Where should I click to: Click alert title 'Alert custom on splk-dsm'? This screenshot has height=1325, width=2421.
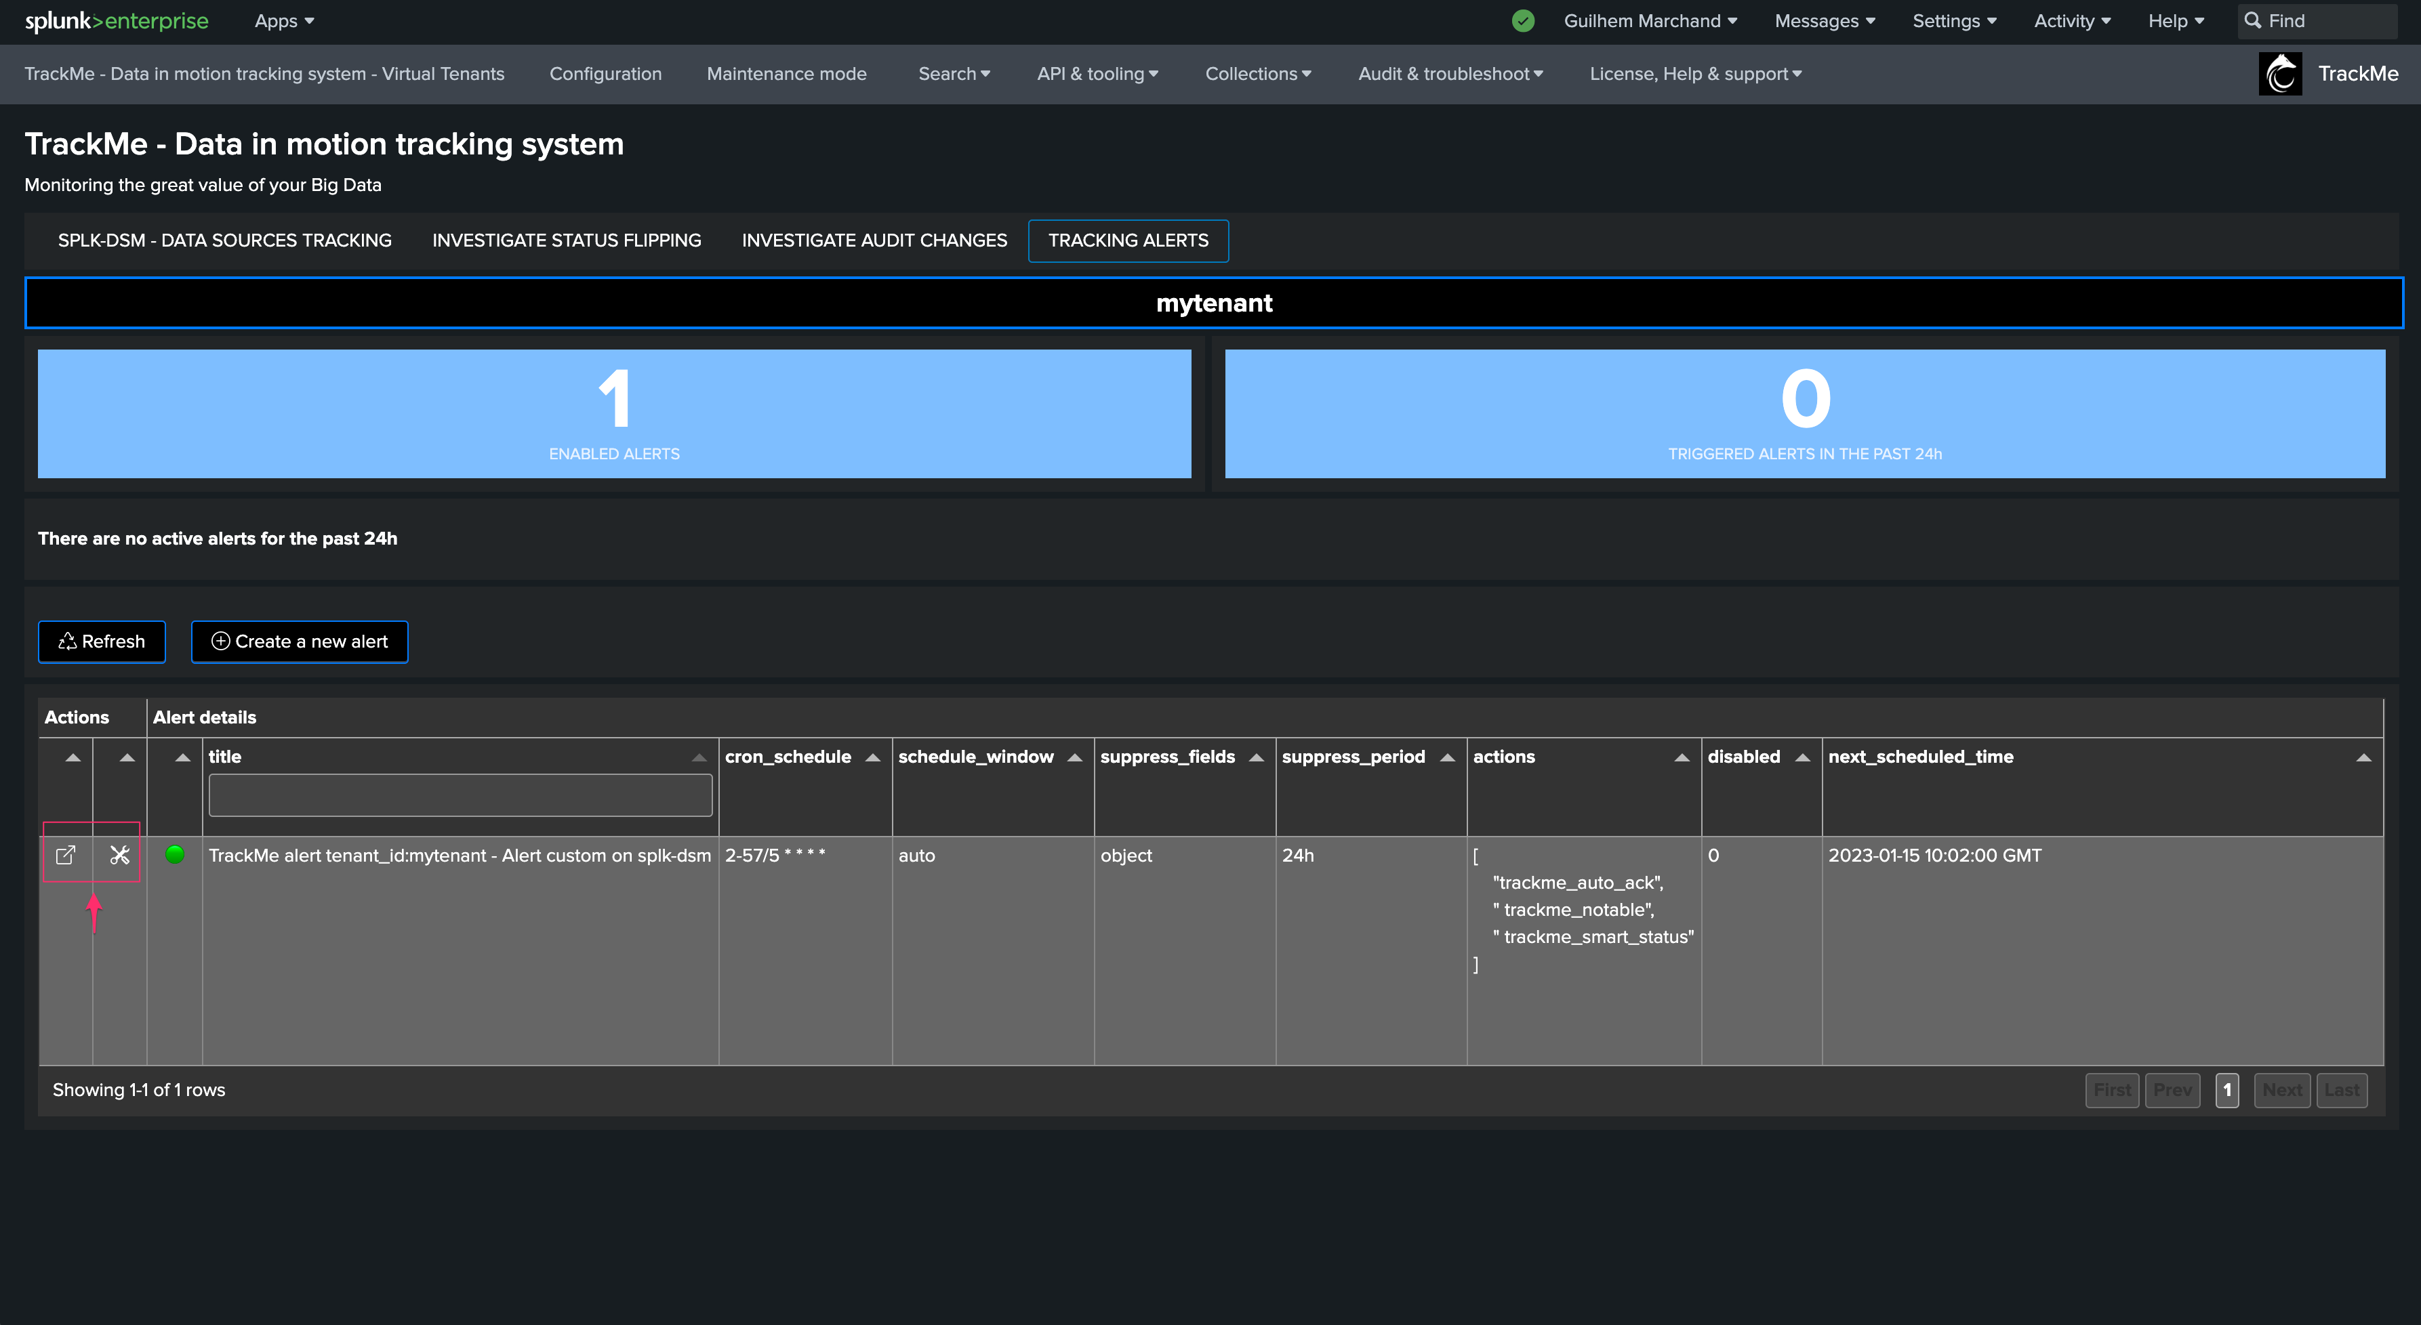coord(460,856)
